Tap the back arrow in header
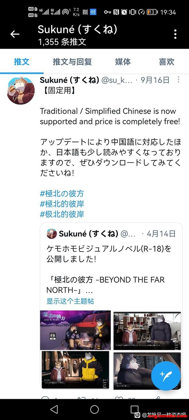Viewport: 189px width, 420px height. click(x=15, y=34)
